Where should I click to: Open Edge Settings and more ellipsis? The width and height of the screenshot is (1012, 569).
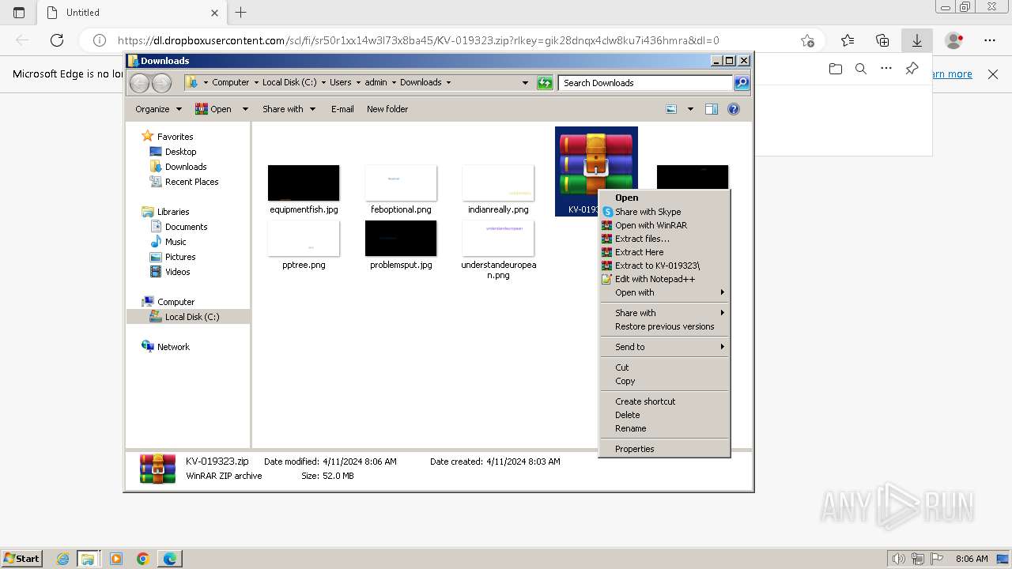point(990,40)
